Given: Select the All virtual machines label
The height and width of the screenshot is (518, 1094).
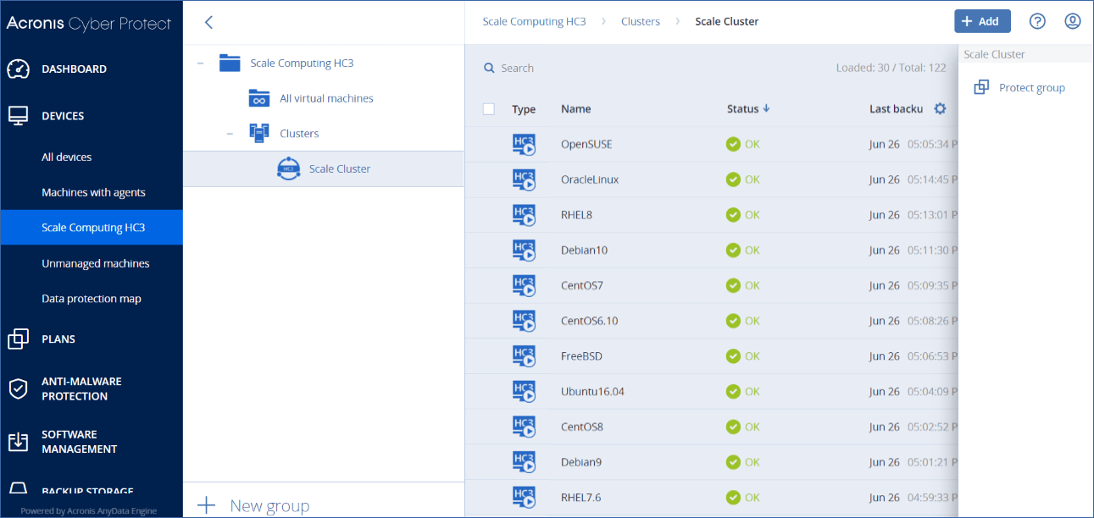Looking at the screenshot, I should click(326, 98).
